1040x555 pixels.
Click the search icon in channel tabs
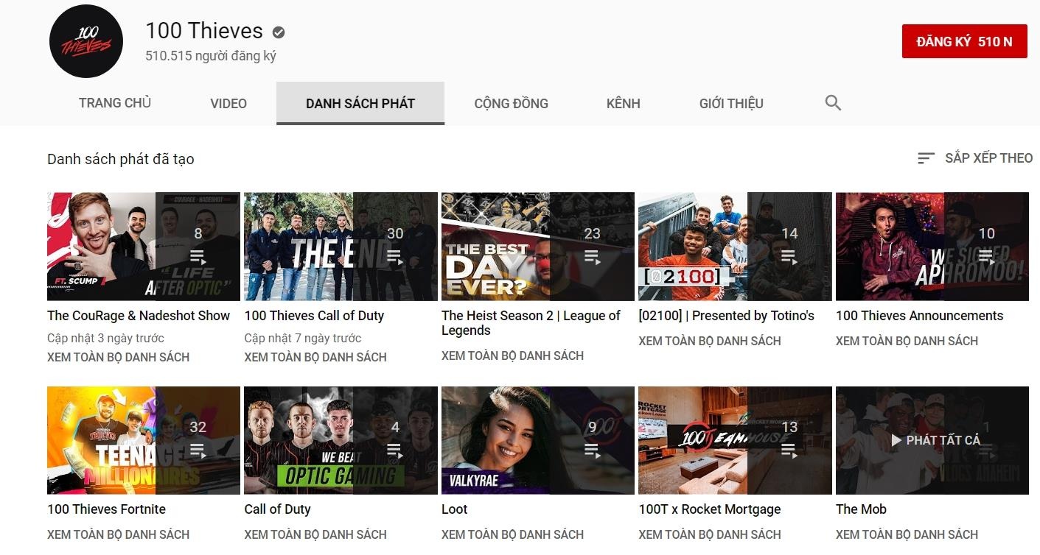[833, 103]
